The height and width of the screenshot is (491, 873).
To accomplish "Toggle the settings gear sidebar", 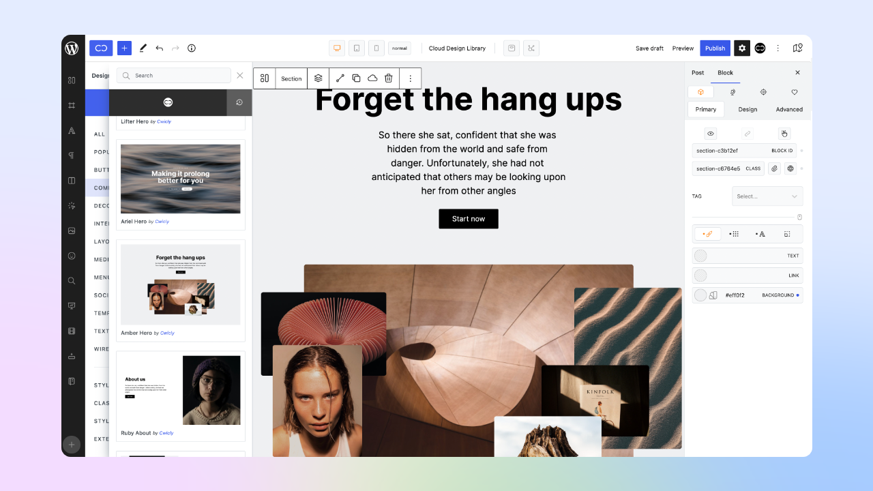I will (x=742, y=48).
